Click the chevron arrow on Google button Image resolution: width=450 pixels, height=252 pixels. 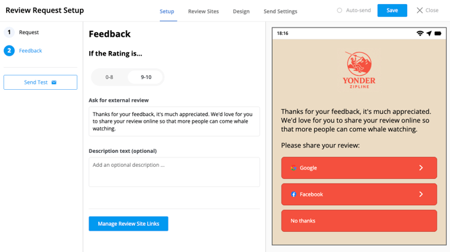click(420, 168)
